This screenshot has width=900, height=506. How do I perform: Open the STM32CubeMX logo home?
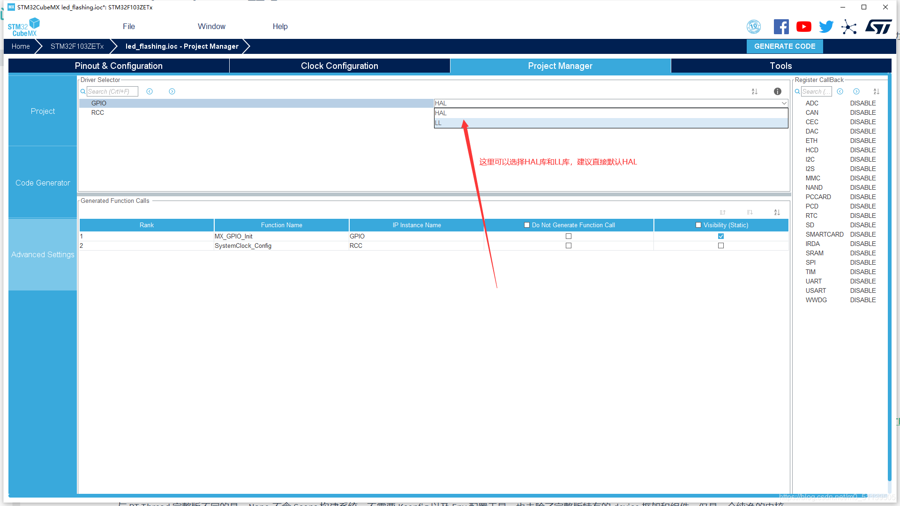(x=23, y=27)
